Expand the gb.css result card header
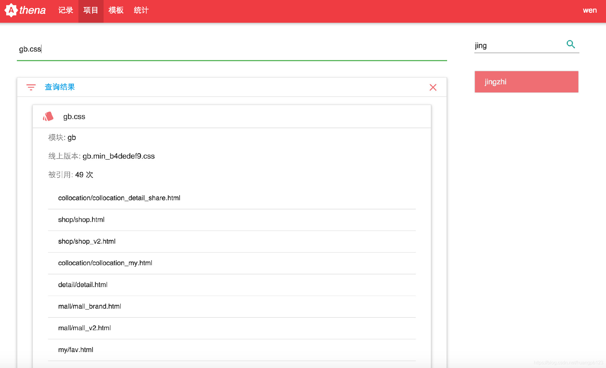 click(231, 117)
